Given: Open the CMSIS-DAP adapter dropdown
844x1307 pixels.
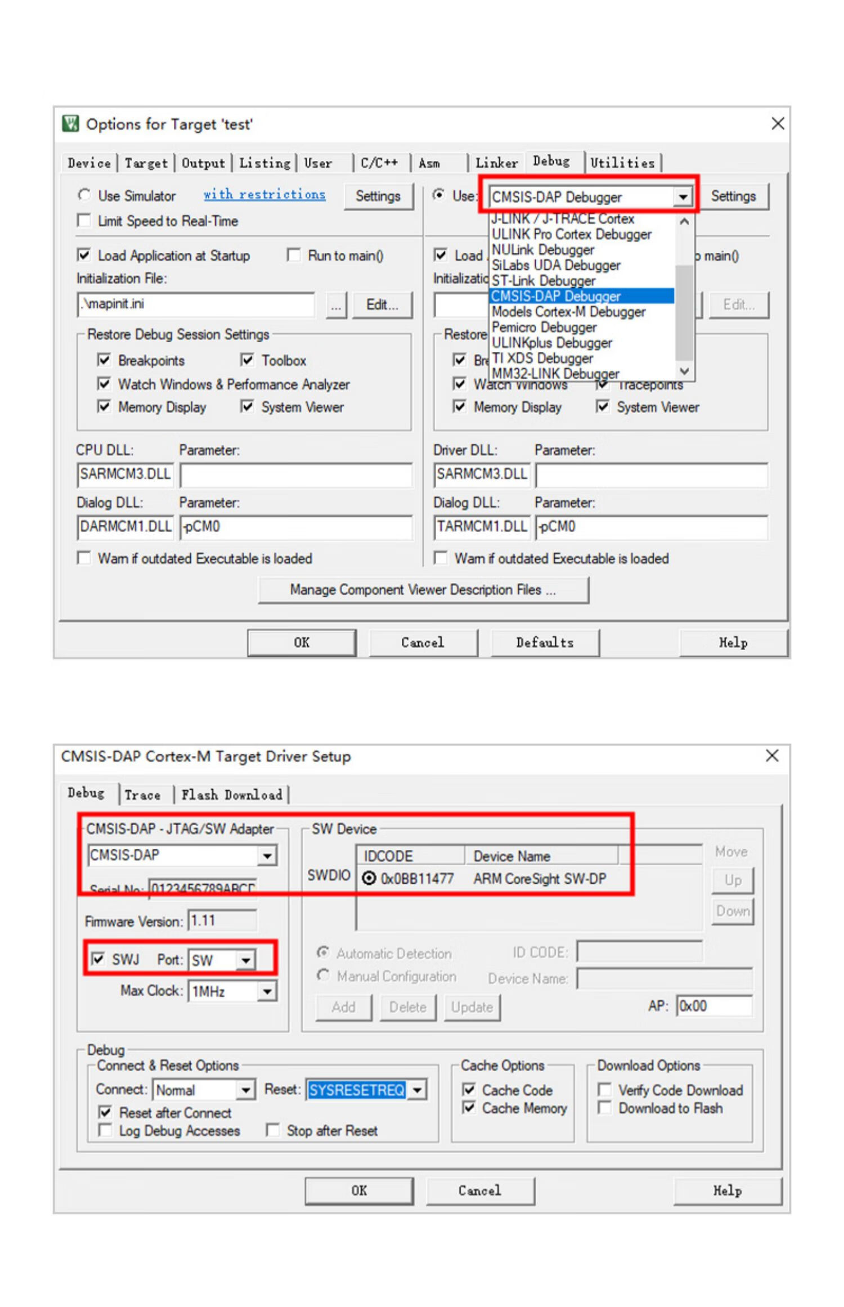Looking at the screenshot, I should (267, 856).
